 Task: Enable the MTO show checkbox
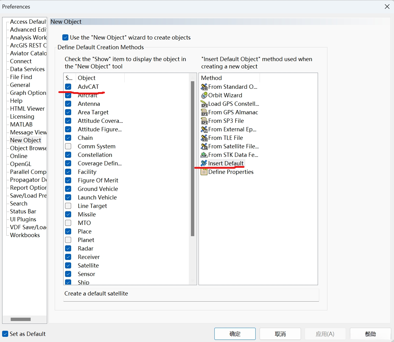pyautogui.click(x=68, y=223)
